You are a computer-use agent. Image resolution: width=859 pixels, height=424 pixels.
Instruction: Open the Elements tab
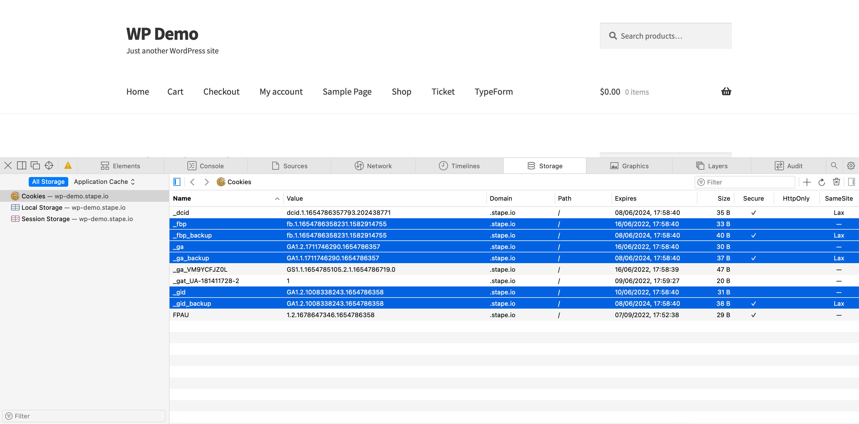[x=120, y=166]
